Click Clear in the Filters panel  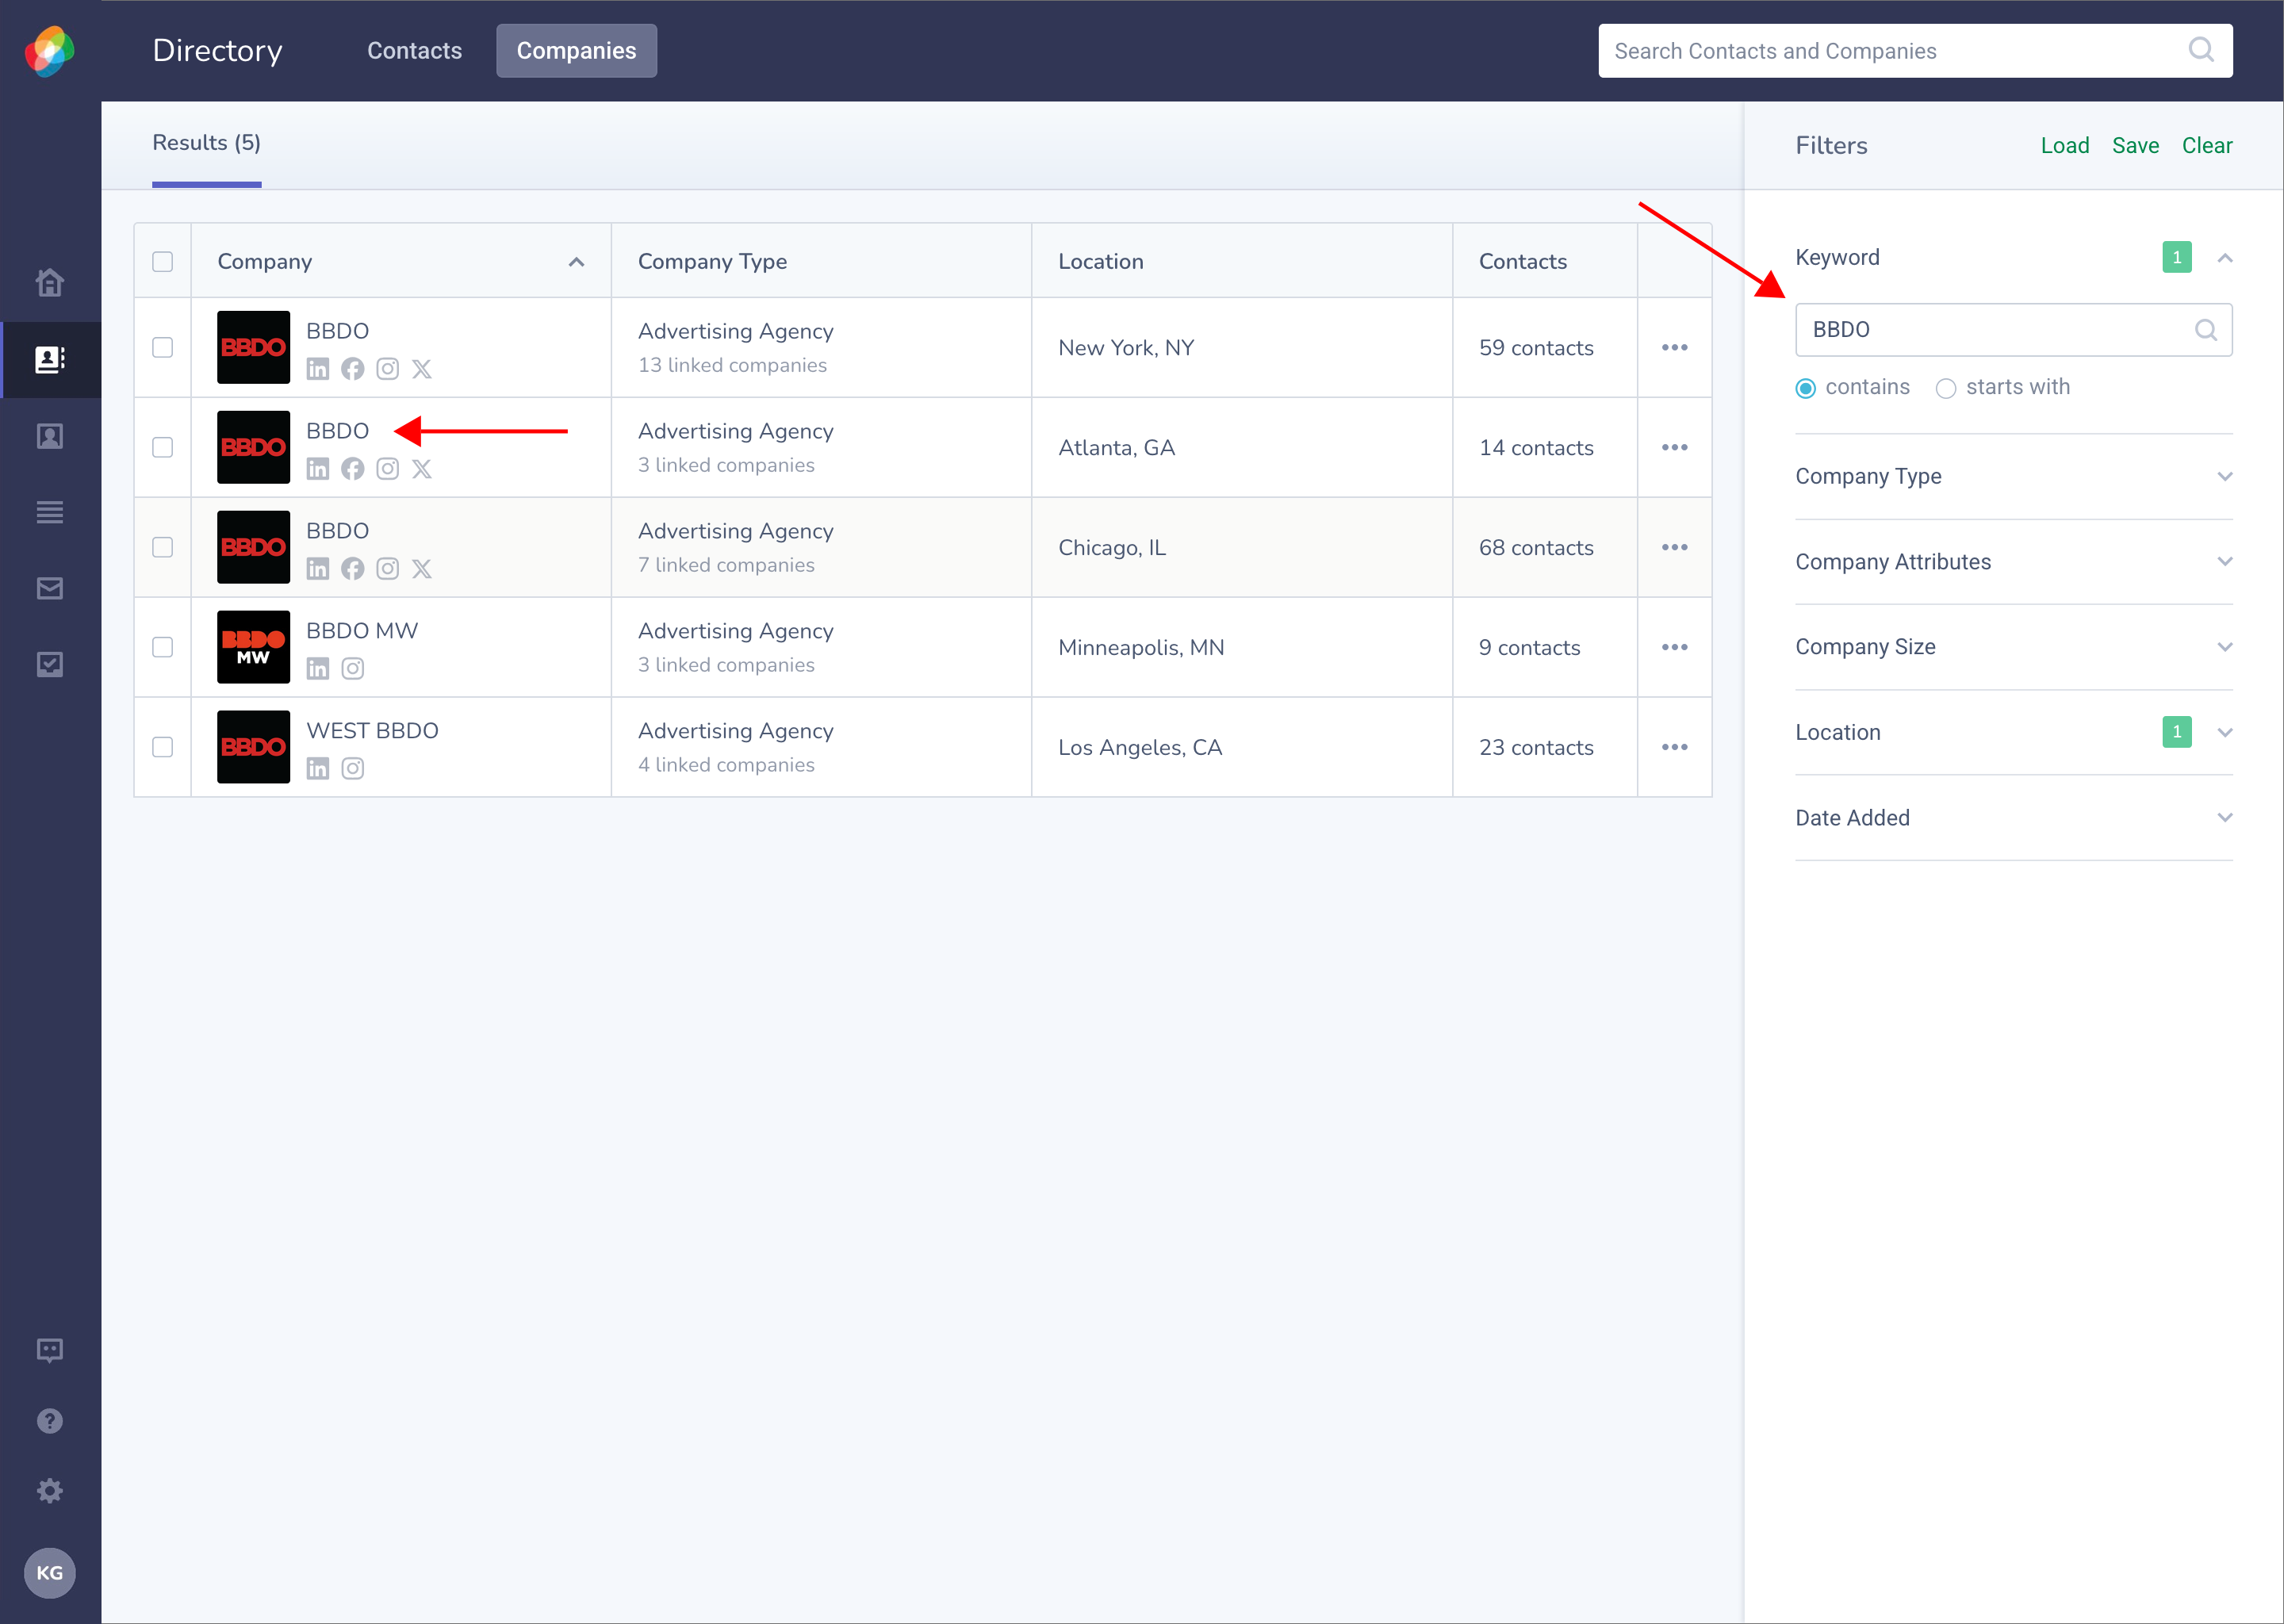click(x=2207, y=146)
